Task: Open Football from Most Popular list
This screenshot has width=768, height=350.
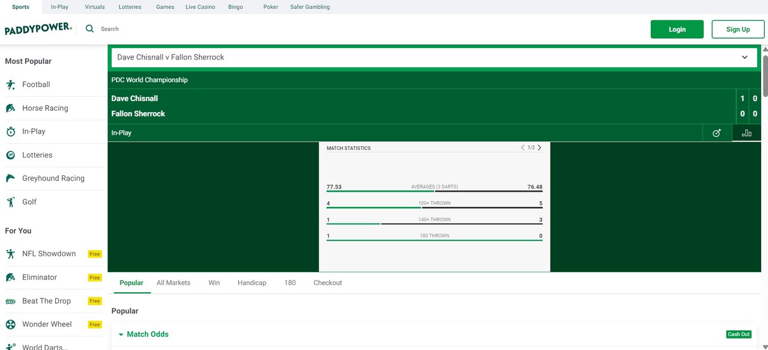Action: point(36,85)
